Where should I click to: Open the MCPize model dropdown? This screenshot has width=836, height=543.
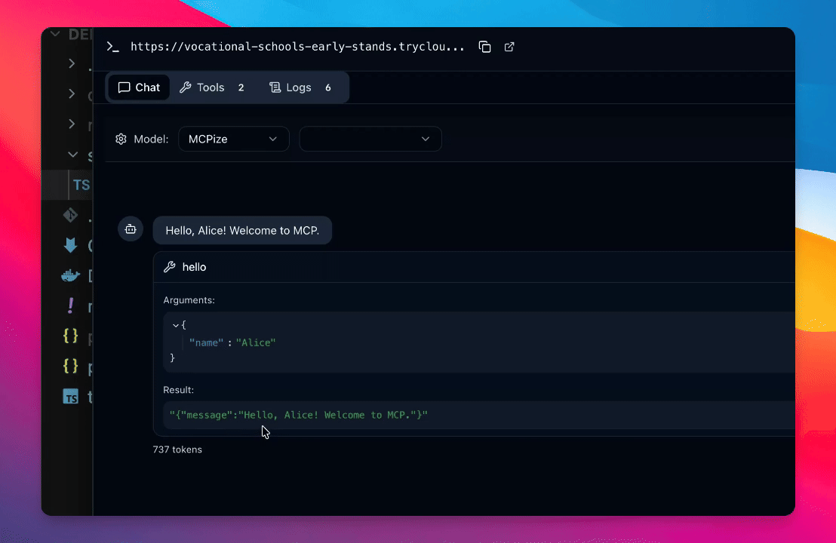coord(233,139)
